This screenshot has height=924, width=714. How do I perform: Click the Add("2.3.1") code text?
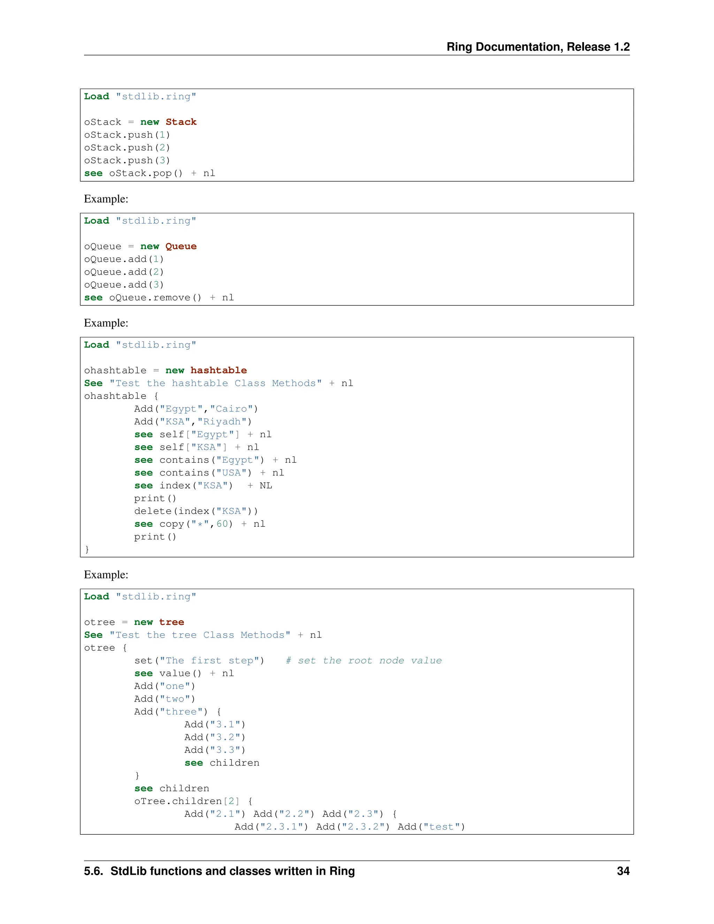(x=271, y=827)
